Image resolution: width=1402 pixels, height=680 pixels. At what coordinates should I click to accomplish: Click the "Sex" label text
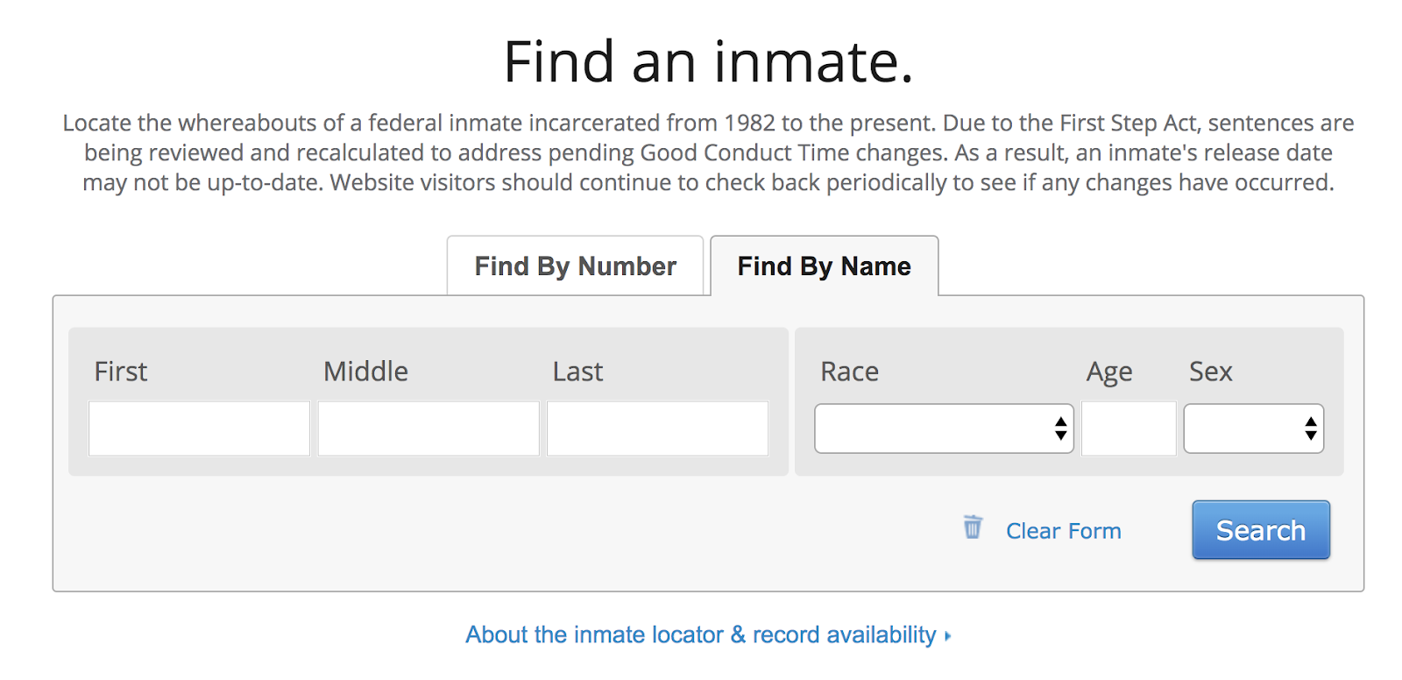click(x=1210, y=372)
